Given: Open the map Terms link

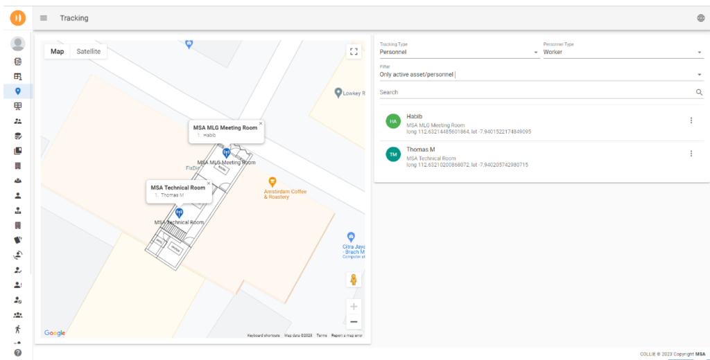Looking at the screenshot, I should 322,336.
